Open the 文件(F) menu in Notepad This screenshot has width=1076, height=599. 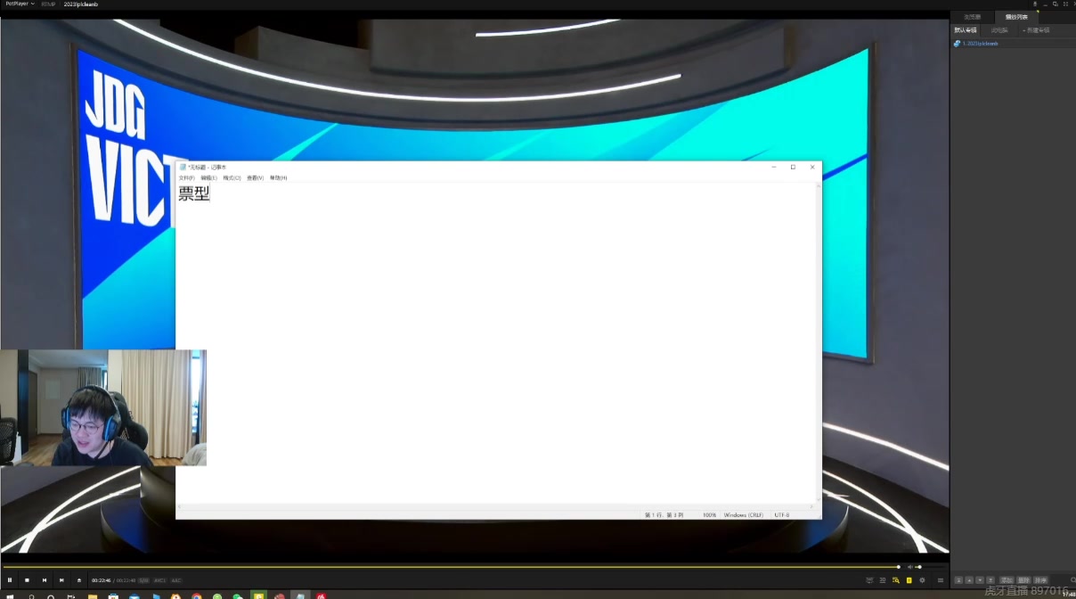coord(186,178)
